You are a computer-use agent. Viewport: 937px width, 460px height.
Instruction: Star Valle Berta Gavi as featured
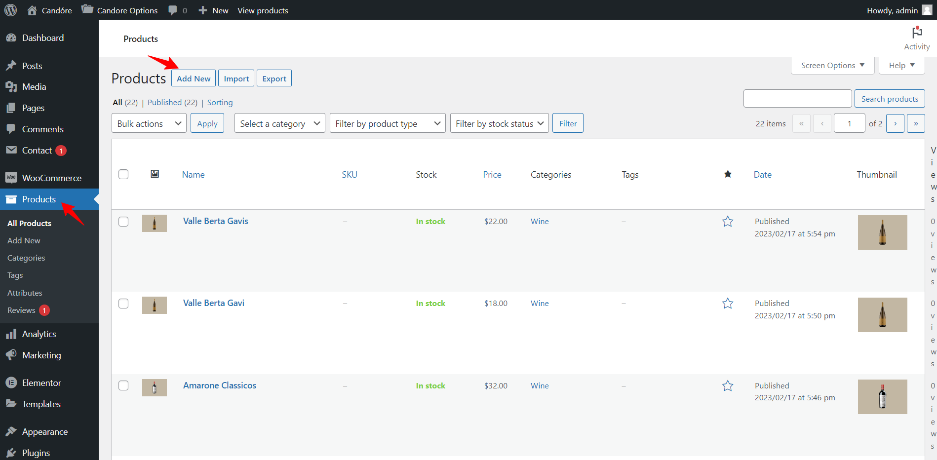click(728, 304)
